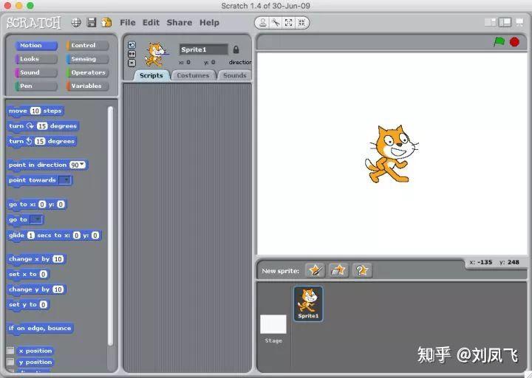The image size is (532, 378).
Task: Click steps value in move block
Action: point(35,111)
